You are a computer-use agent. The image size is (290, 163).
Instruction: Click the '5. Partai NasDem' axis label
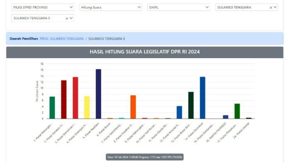click(x=91, y=131)
